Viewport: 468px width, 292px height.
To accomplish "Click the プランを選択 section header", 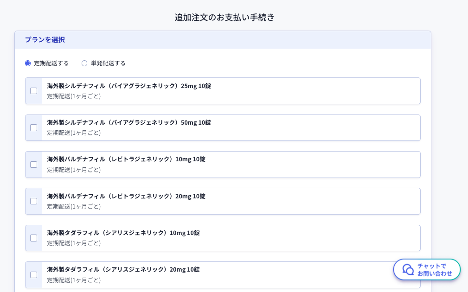I will coord(45,40).
